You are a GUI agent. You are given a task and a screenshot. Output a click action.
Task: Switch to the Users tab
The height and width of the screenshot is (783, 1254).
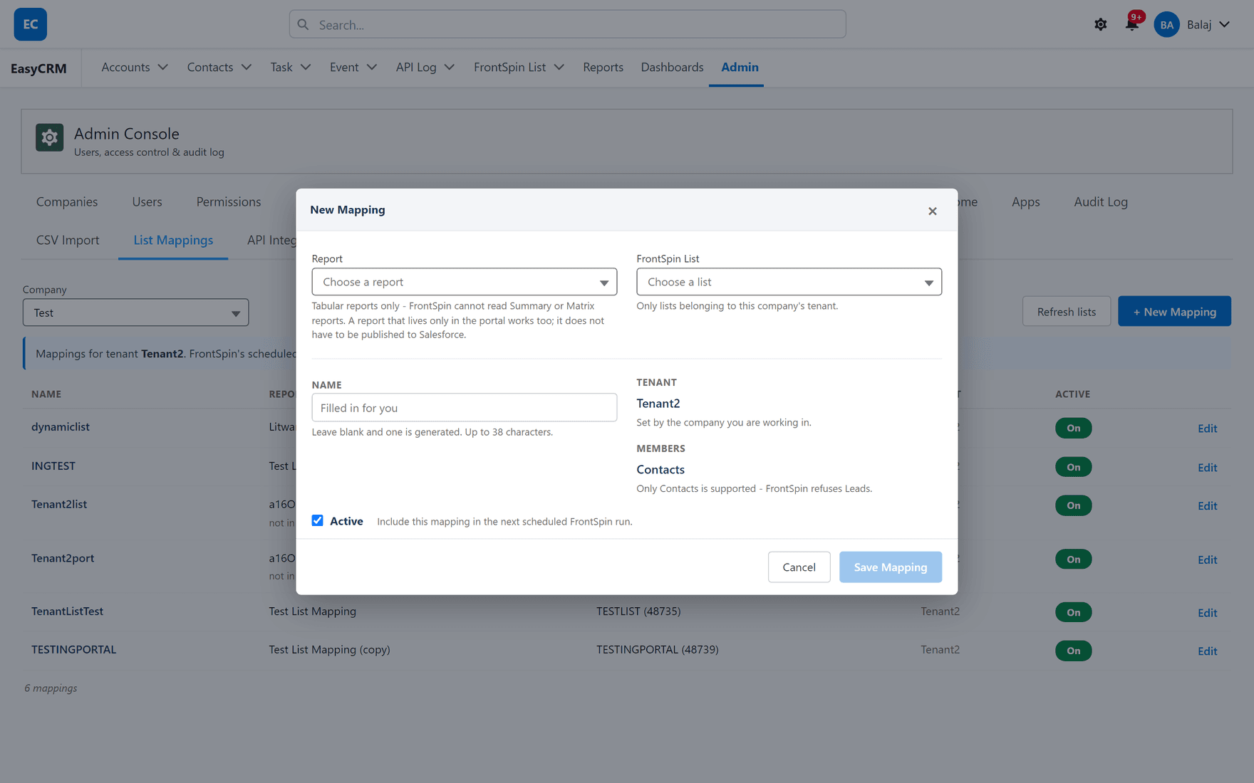[x=147, y=201]
